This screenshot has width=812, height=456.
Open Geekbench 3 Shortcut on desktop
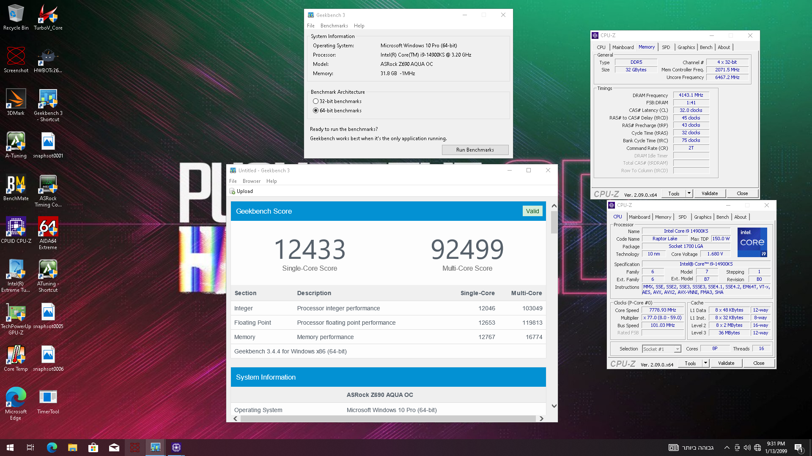(x=48, y=106)
